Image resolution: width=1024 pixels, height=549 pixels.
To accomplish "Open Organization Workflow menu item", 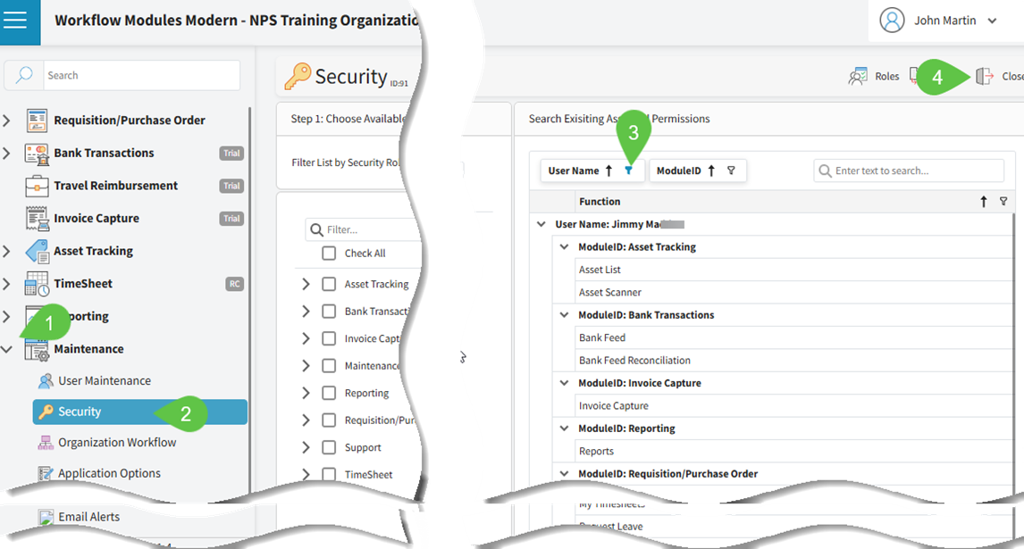I will point(116,443).
